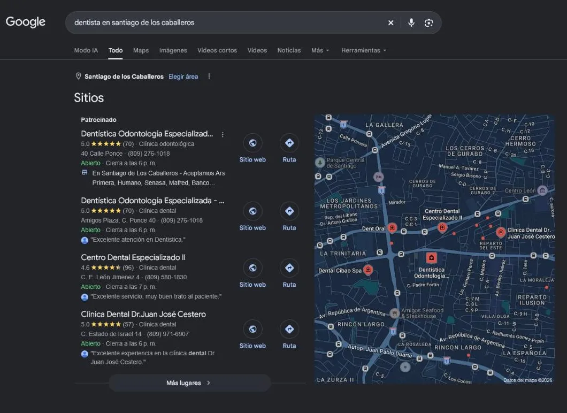Open Sitio web for Clinica Dental Dr.Juan José Cestero
The width and height of the screenshot is (567, 413).
click(x=253, y=328)
